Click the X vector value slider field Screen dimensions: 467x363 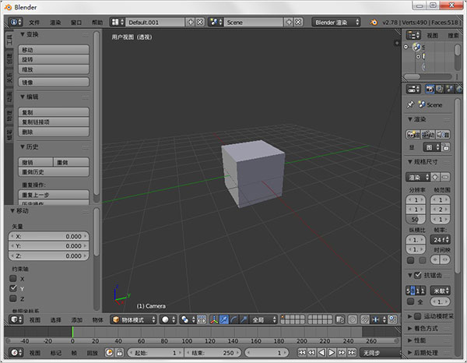50,236
